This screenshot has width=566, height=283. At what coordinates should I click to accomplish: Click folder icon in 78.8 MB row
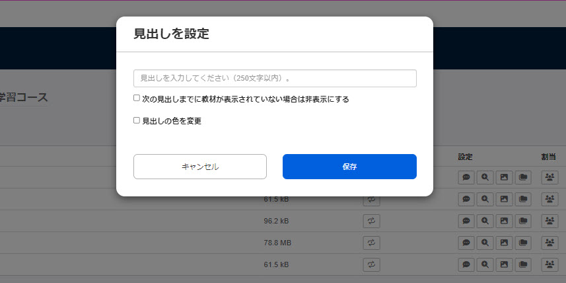pos(523,243)
